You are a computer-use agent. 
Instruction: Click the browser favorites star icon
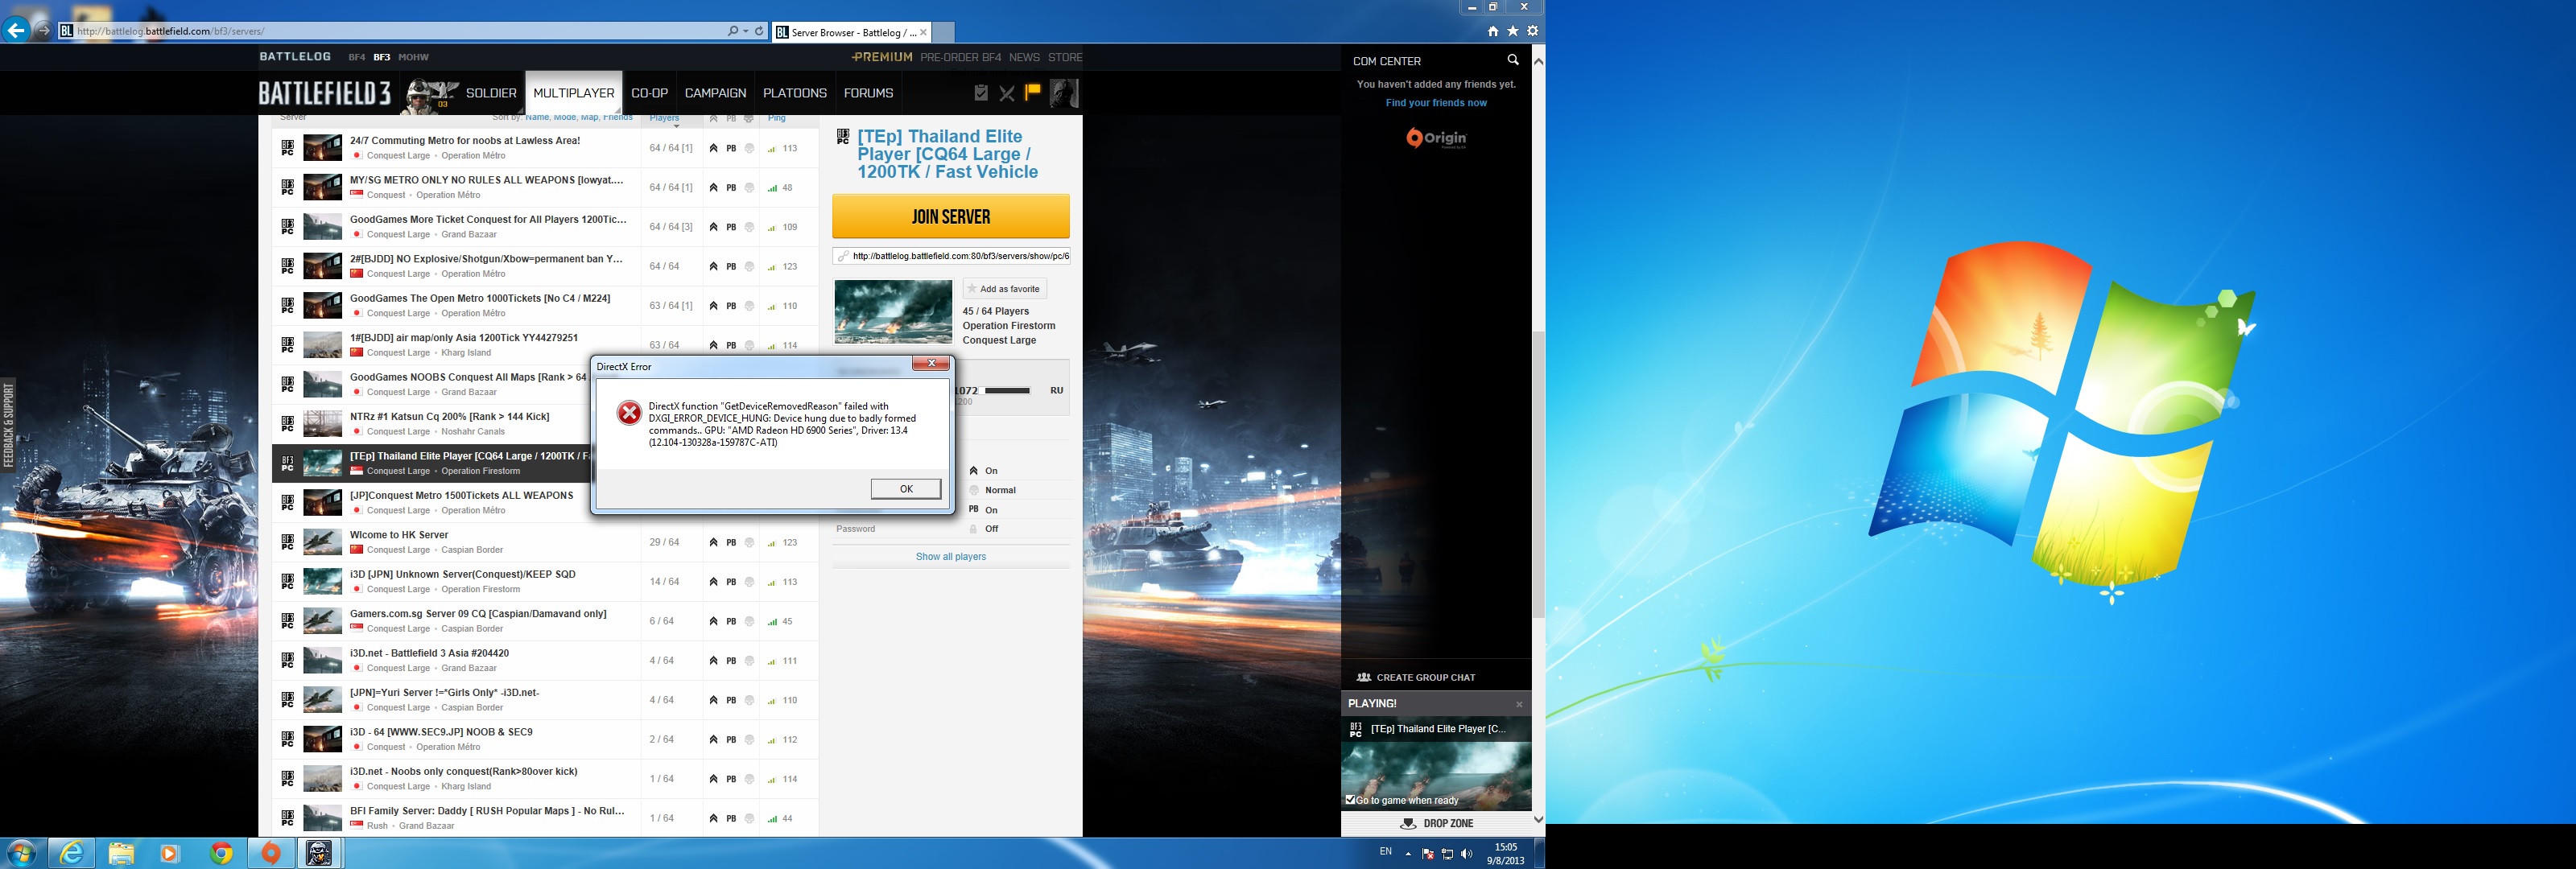(x=1513, y=31)
